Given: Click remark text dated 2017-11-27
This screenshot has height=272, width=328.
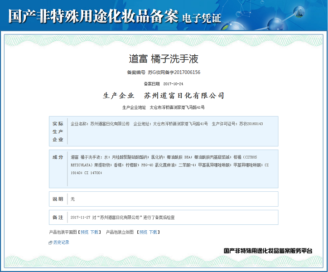Looking at the screenshot, I should (x=123, y=217).
